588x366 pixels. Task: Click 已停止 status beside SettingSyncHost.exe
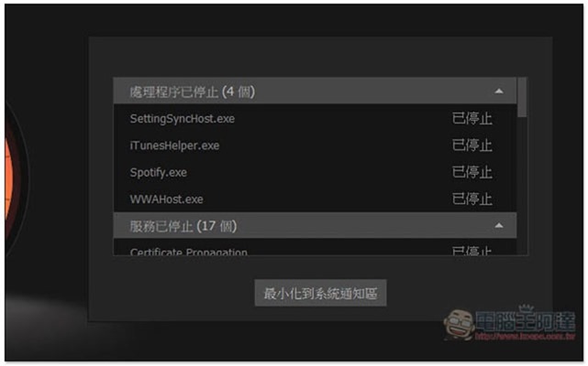tap(472, 119)
